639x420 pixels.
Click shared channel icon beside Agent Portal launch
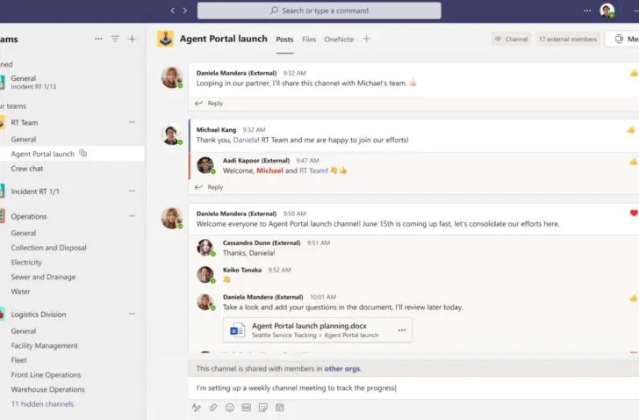click(x=83, y=153)
